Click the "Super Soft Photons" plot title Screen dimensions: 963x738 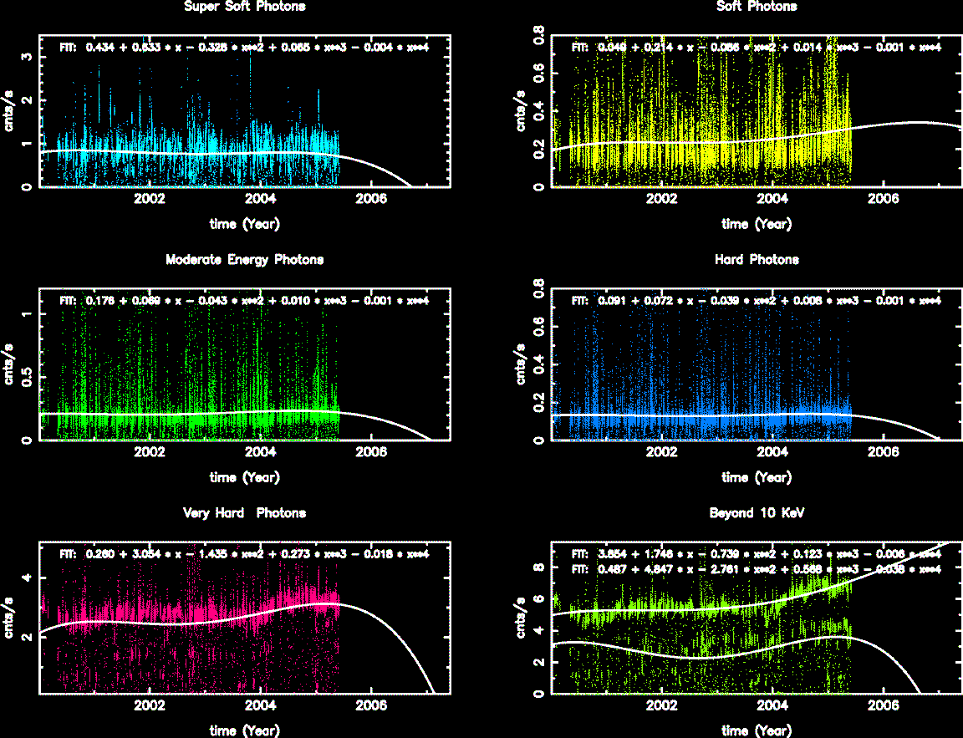[x=244, y=7]
